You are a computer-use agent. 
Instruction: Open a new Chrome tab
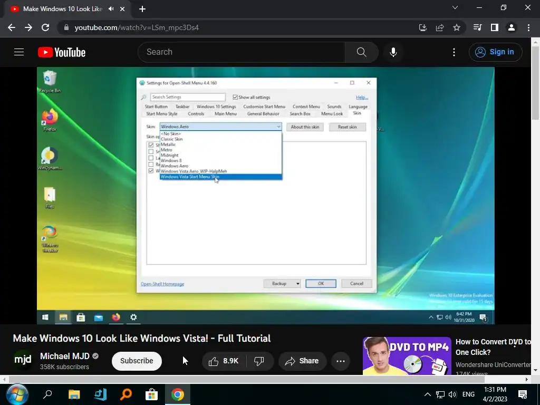coord(142,9)
